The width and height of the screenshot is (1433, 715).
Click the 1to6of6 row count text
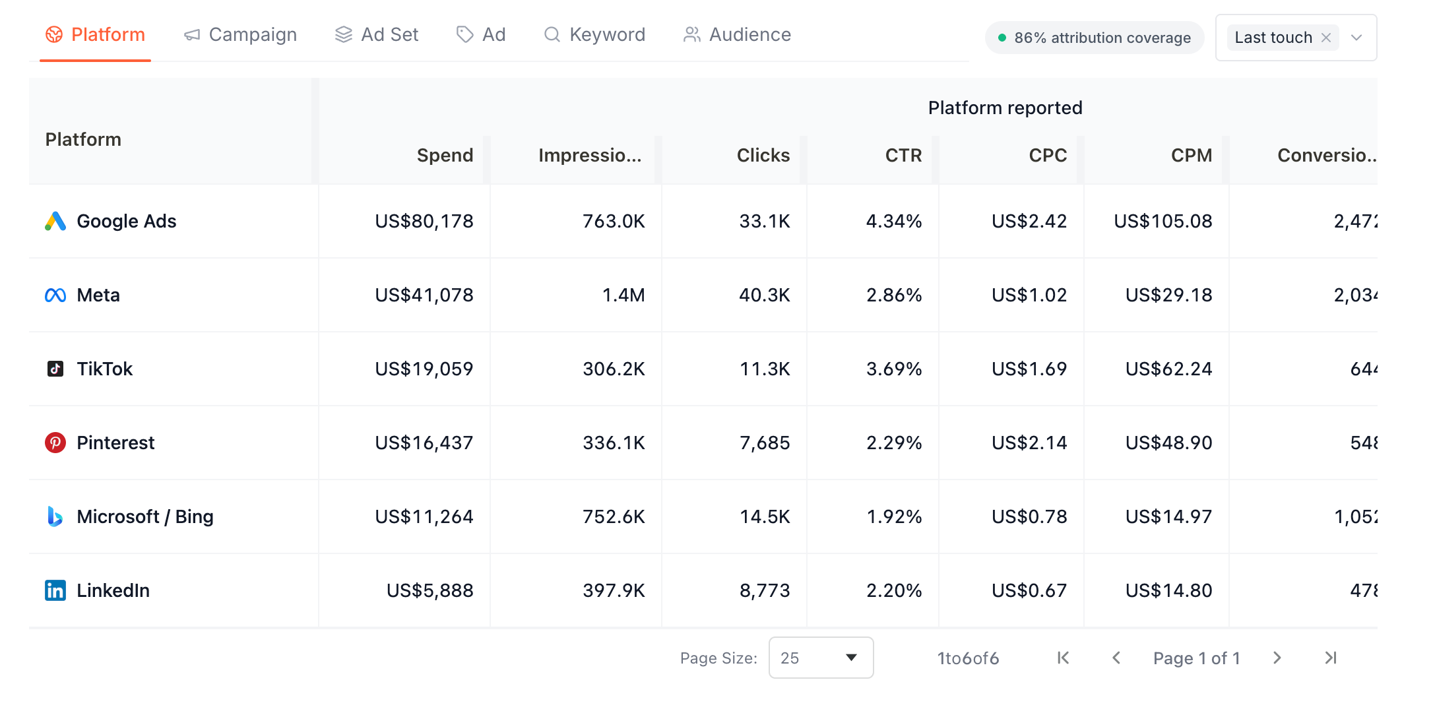tap(968, 658)
